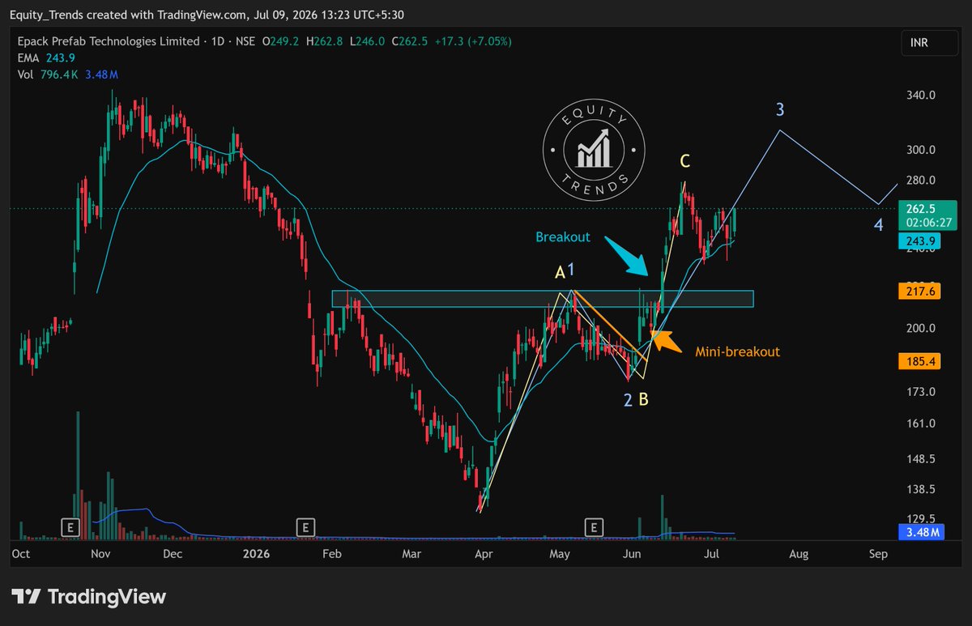This screenshot has height=626, width=972.
Task: Click the Oct label on time axis
Action: (21, 555)
